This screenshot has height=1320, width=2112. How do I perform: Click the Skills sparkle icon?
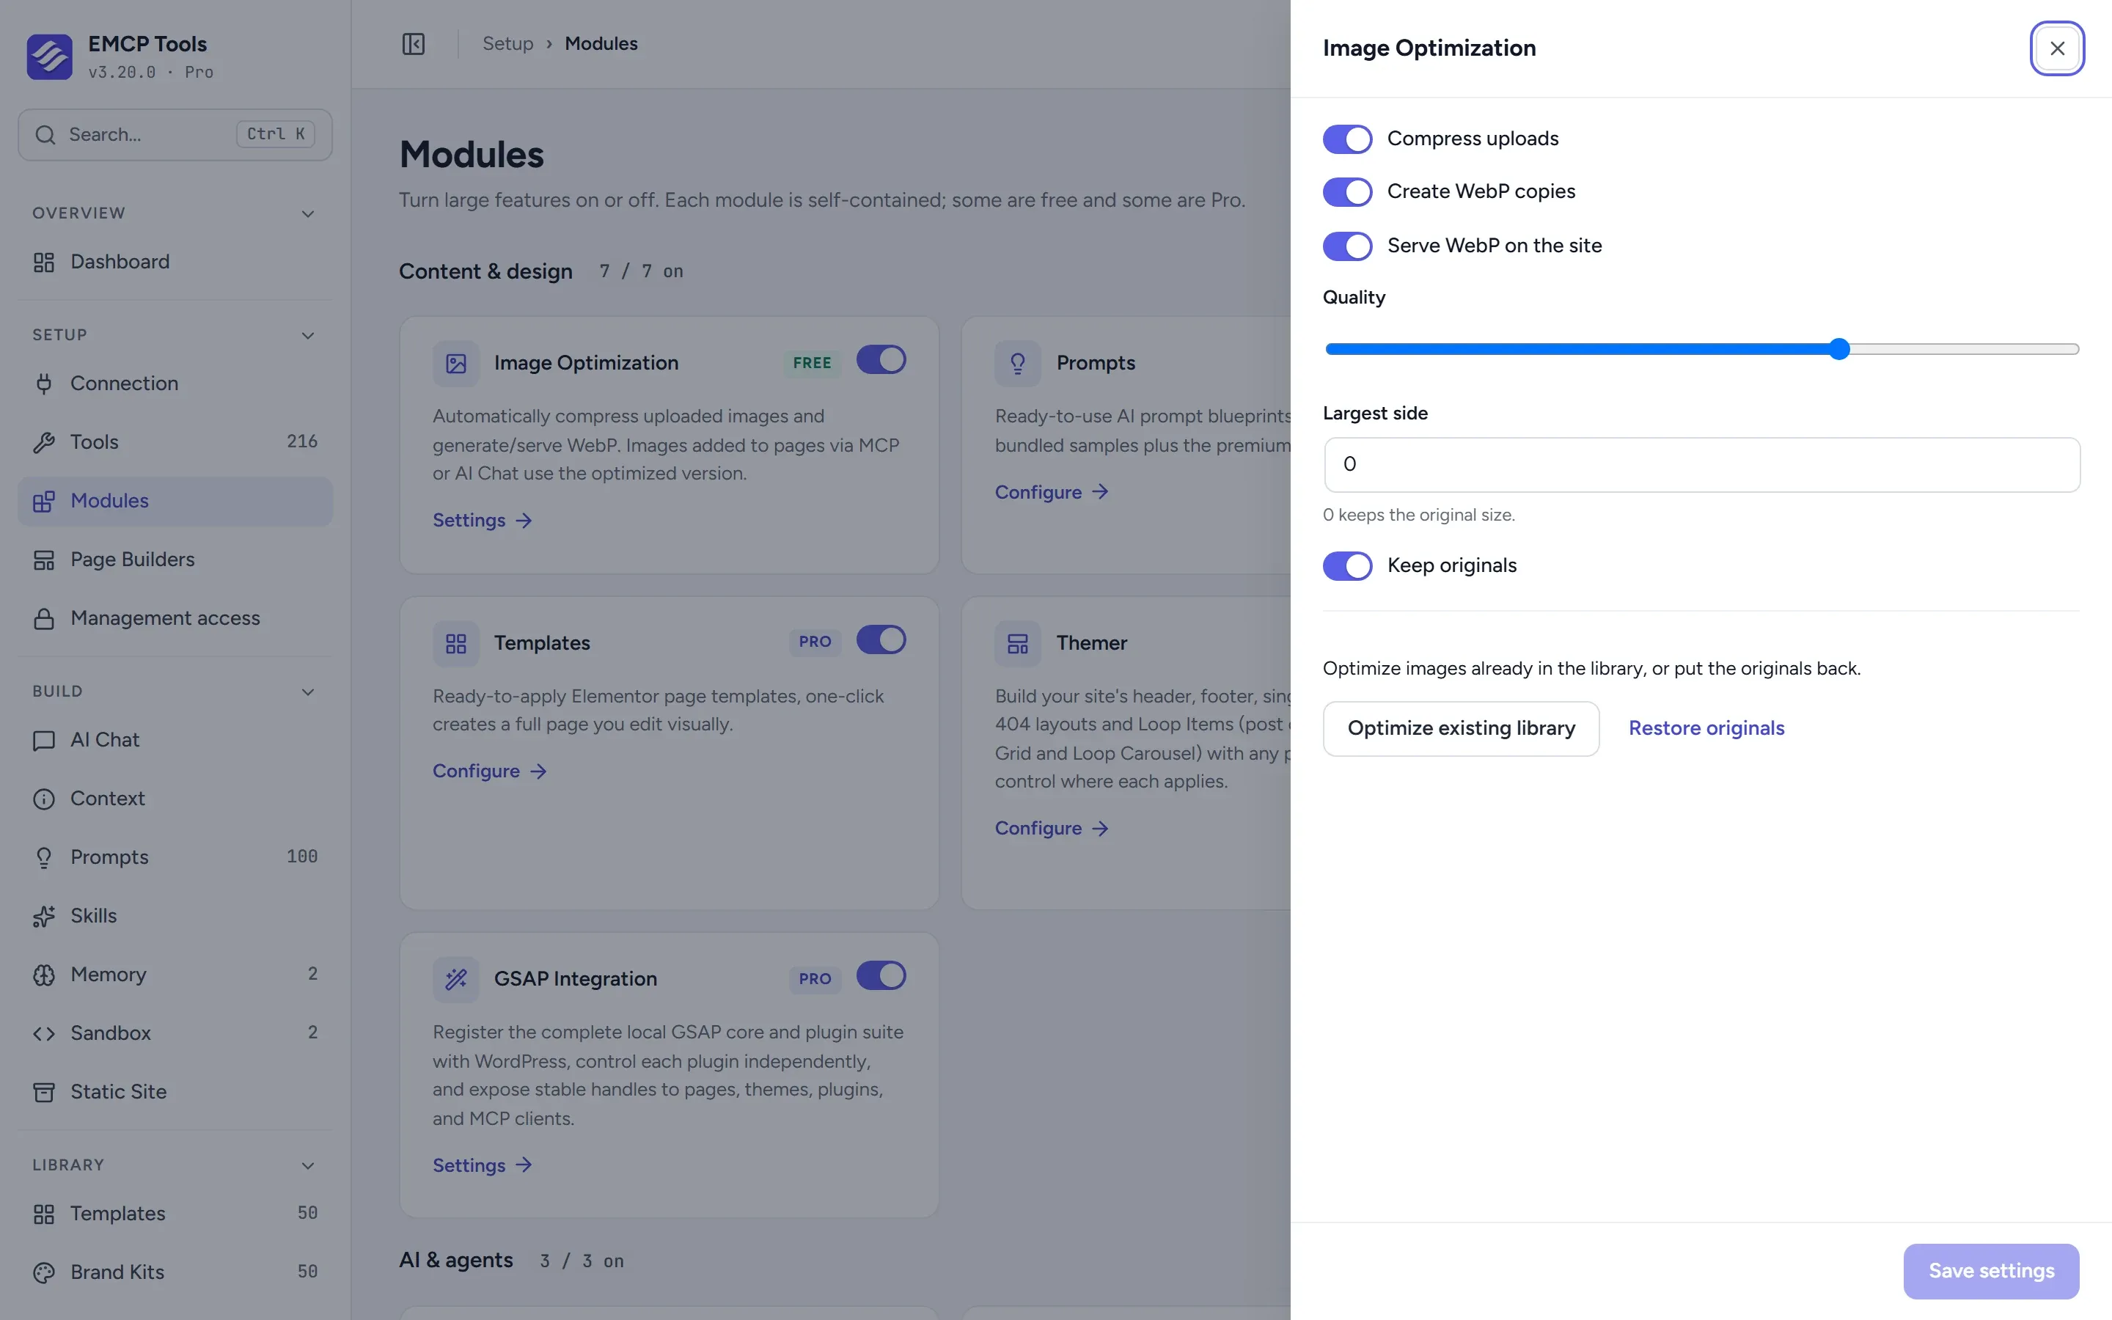[x=44, y=916]
